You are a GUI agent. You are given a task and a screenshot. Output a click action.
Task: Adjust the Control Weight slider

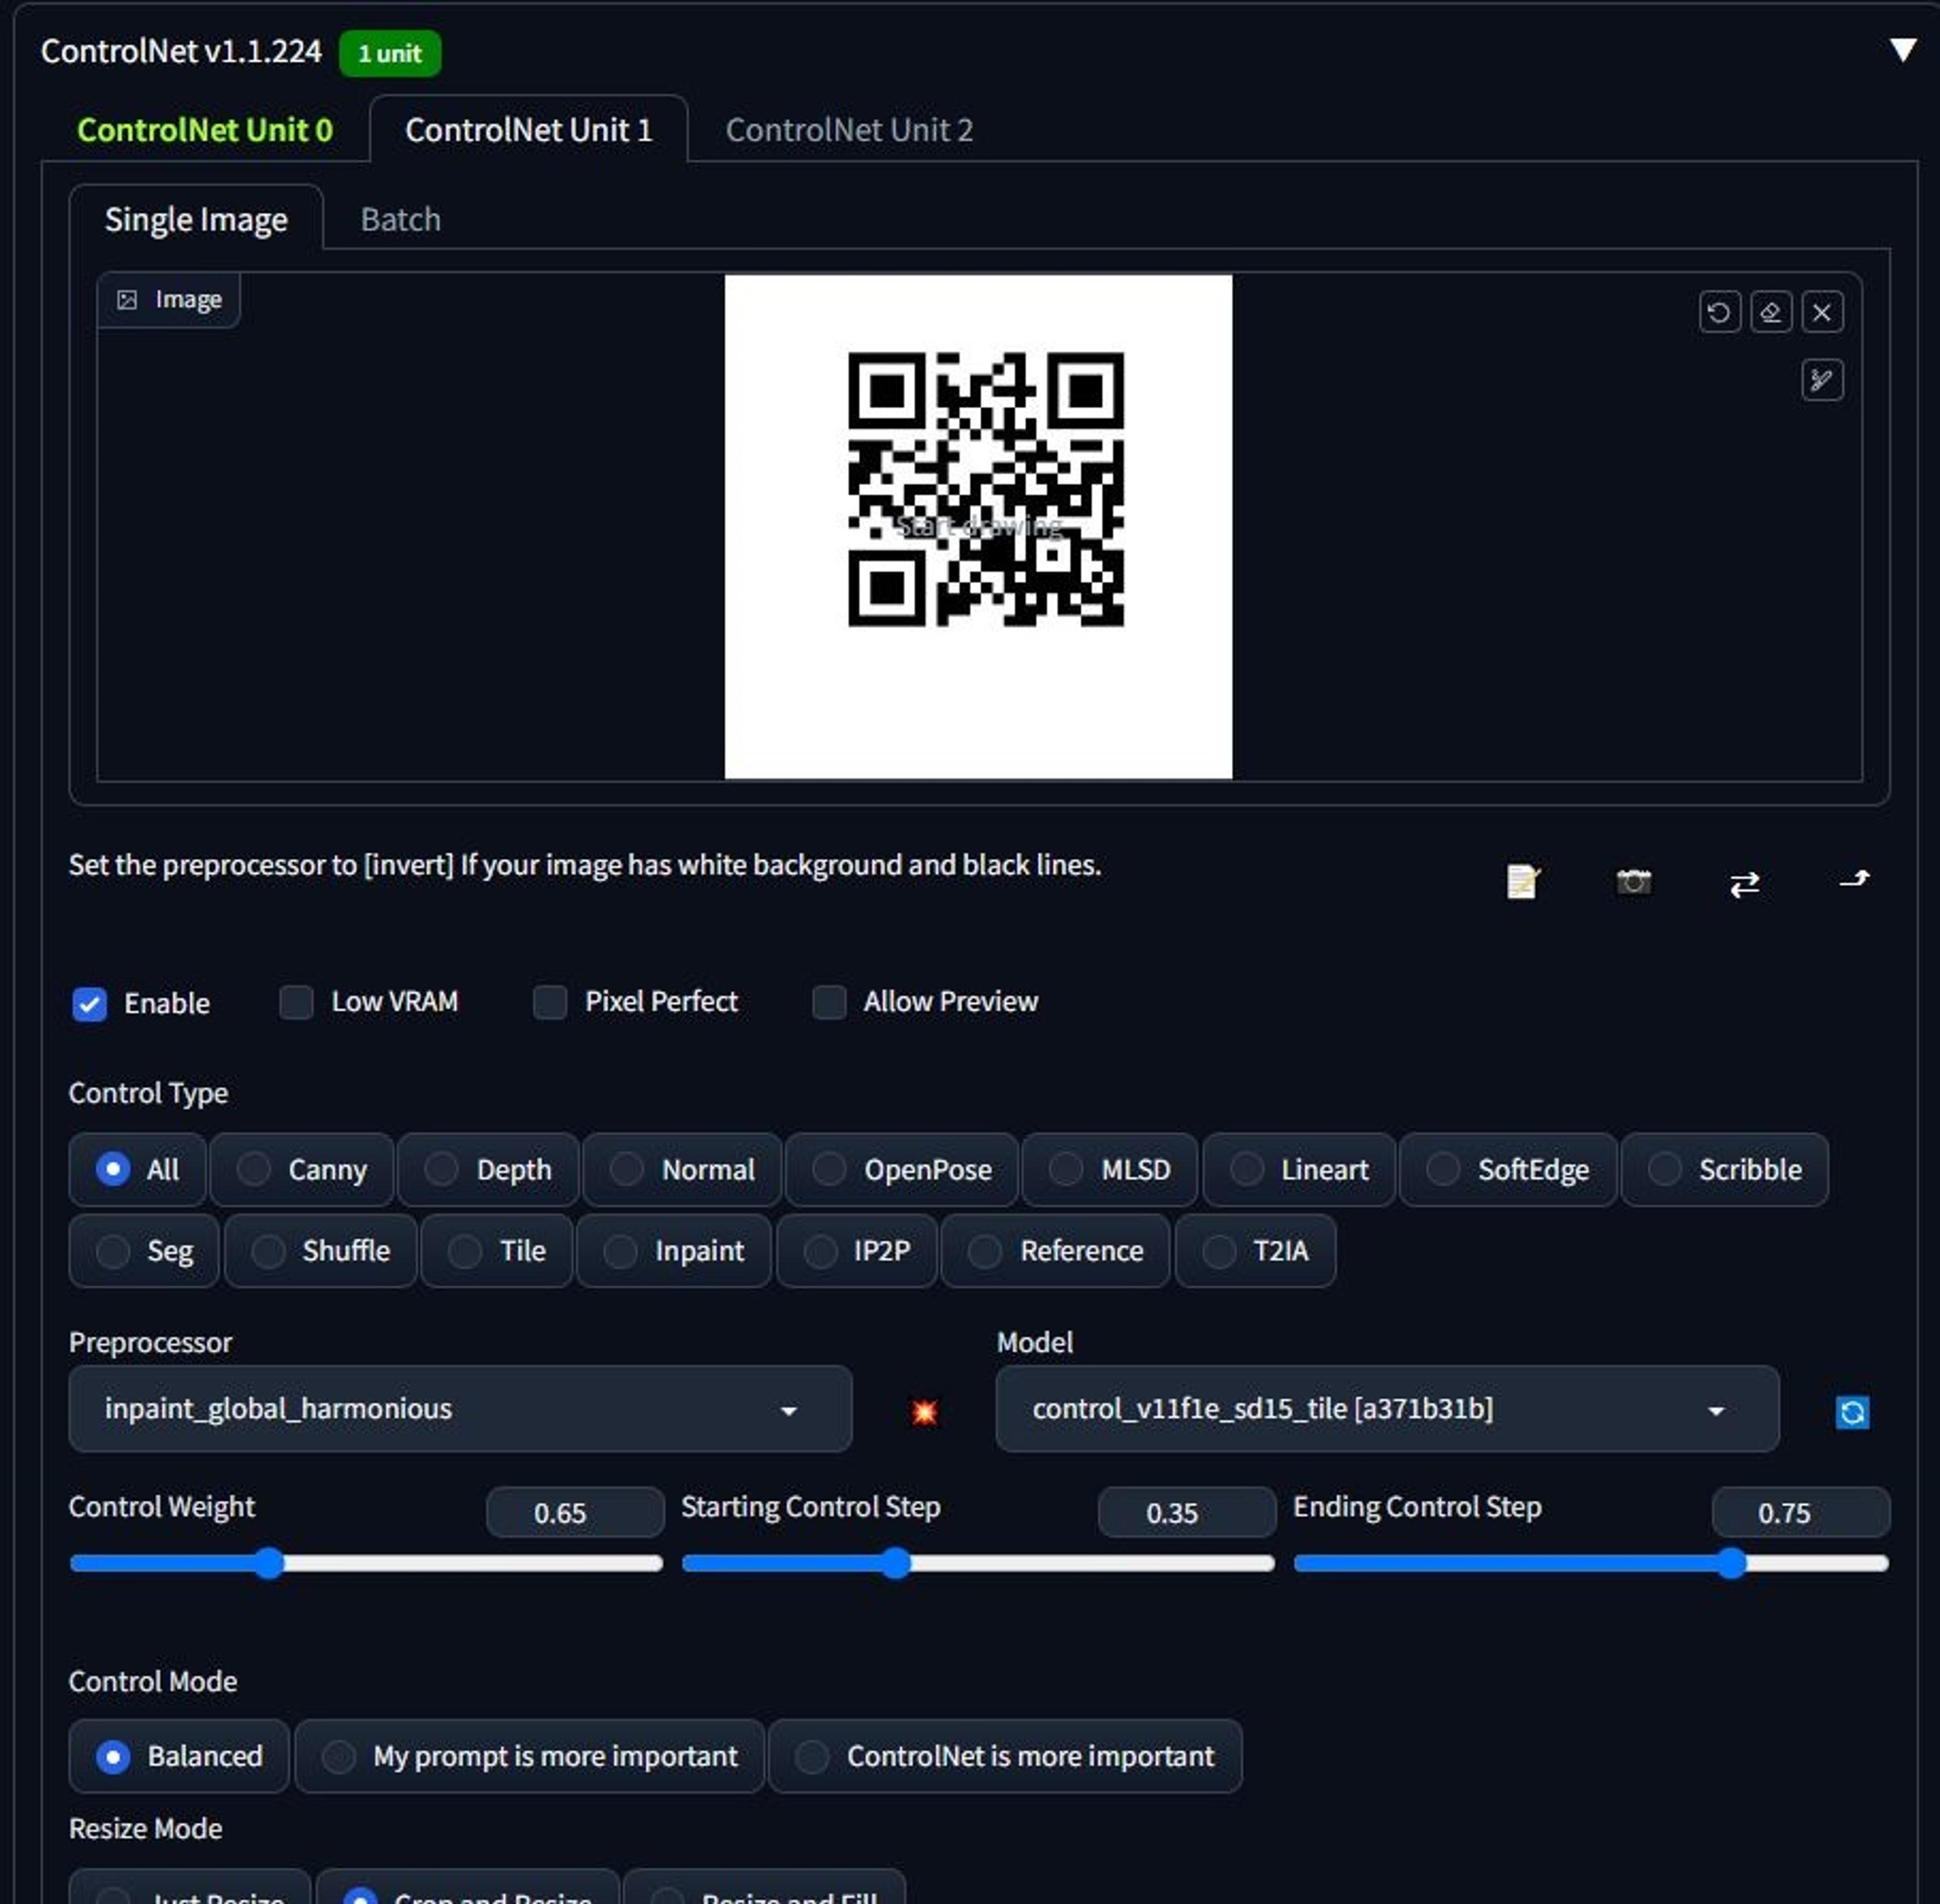pos(268,1563)
